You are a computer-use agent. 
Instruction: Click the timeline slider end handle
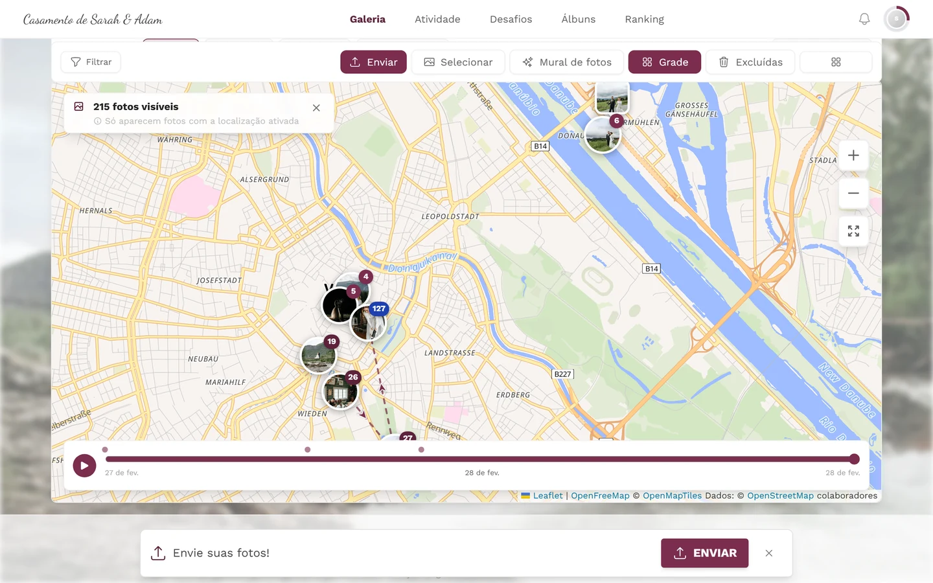click(x=855, y=459)
